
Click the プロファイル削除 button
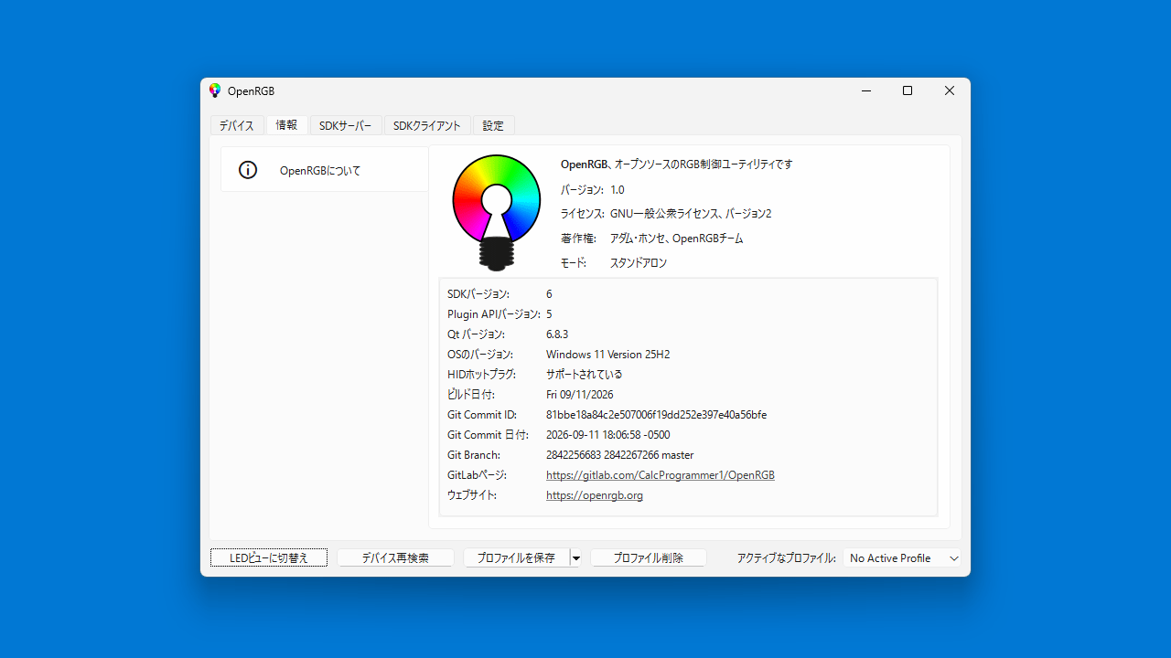[649, 557]
